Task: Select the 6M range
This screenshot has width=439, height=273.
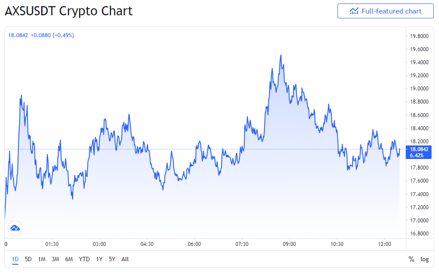Action: [x=69, y=259]
